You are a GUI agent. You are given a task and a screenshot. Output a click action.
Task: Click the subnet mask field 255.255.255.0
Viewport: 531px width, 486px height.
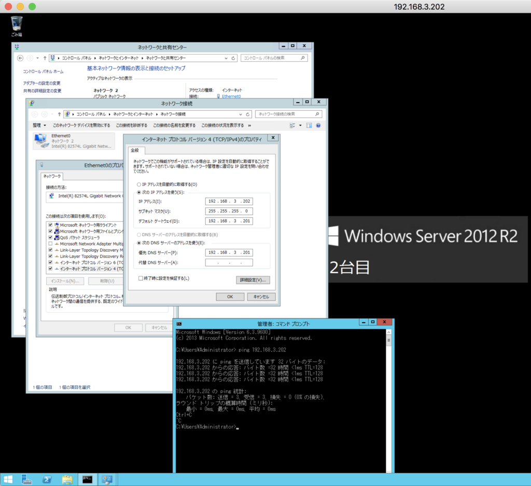pos(229,211)
